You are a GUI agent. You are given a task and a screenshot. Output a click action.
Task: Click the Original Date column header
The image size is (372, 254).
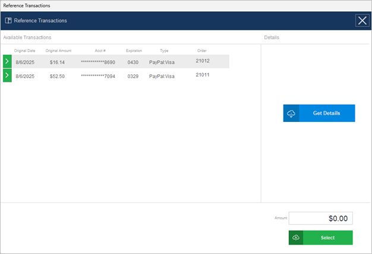pos(25,51)
